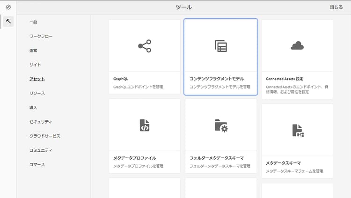
Task: Click the navigation compass icon in the corner
Action: click(x=8, y=7)
